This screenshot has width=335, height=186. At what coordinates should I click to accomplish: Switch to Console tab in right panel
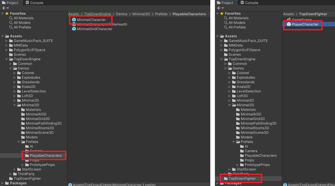[x=249, y=3]
